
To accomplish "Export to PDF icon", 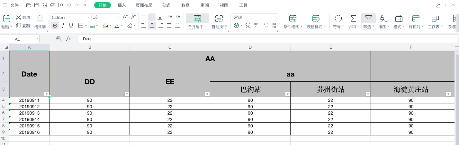I will (45, 5).
